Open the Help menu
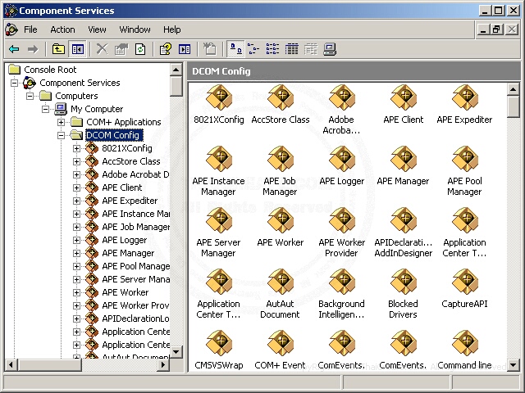Image resolution: width=525 pixels, height=393 pixels. pos(172,29)
